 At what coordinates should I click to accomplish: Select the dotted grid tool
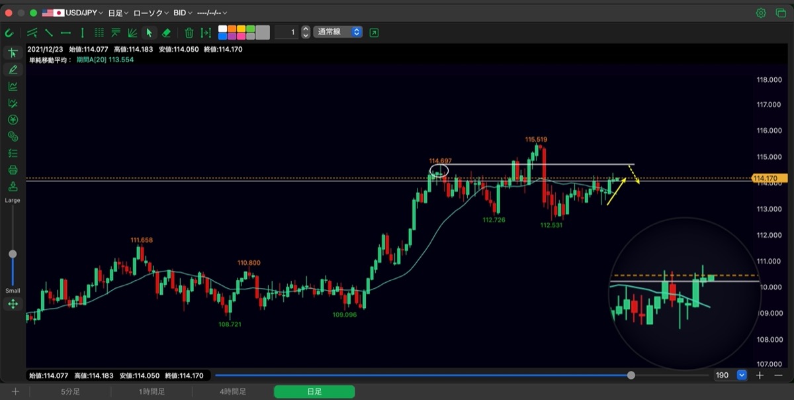tap(99, 32)
